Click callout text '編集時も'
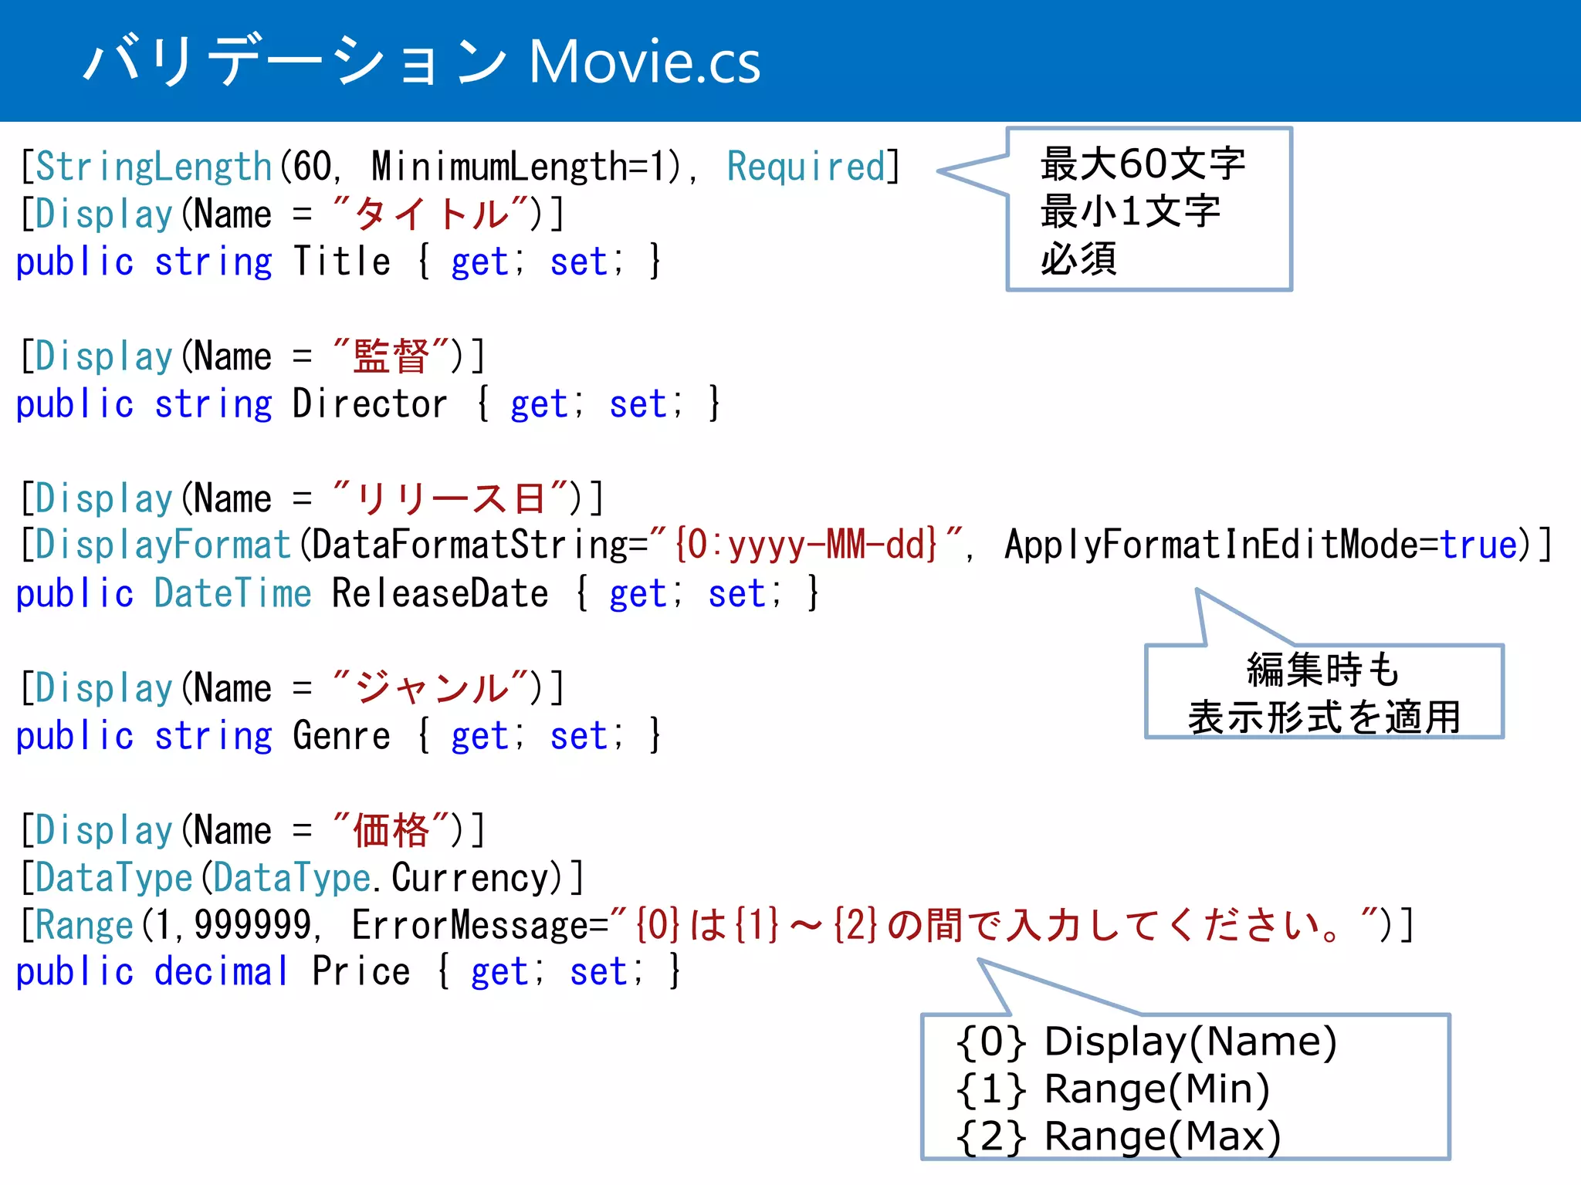1581x1185 pixels. (1323, 670)
